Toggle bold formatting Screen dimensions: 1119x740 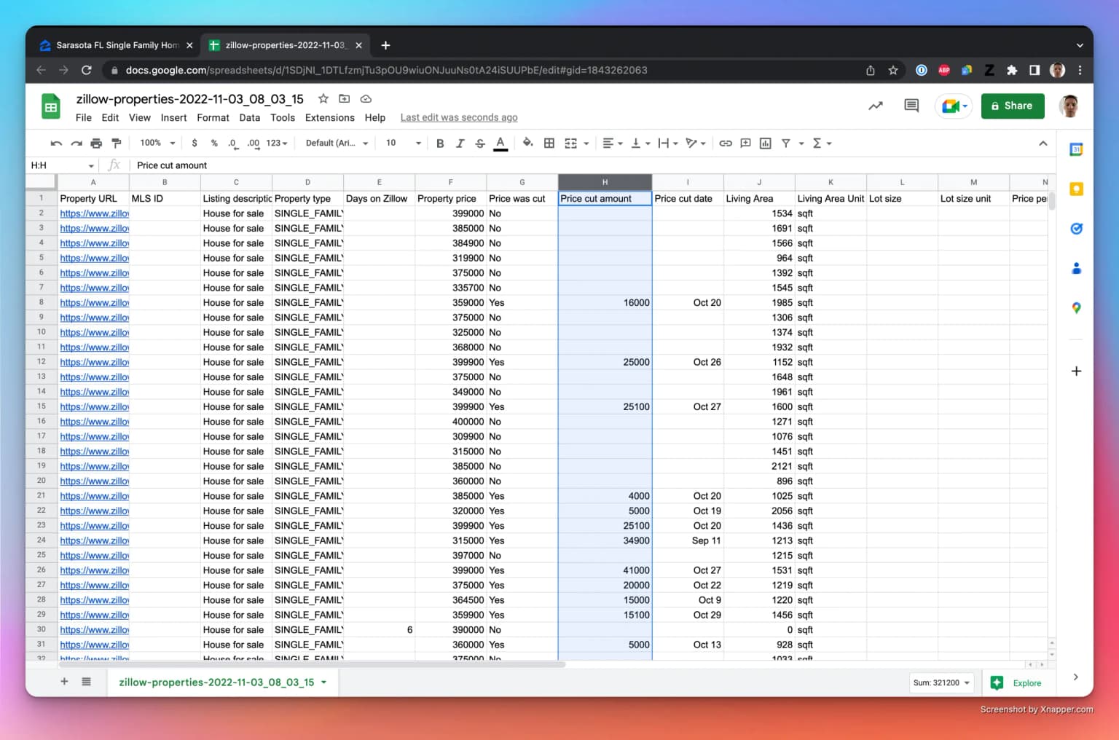pyautogui.click(x=440, y=143)
